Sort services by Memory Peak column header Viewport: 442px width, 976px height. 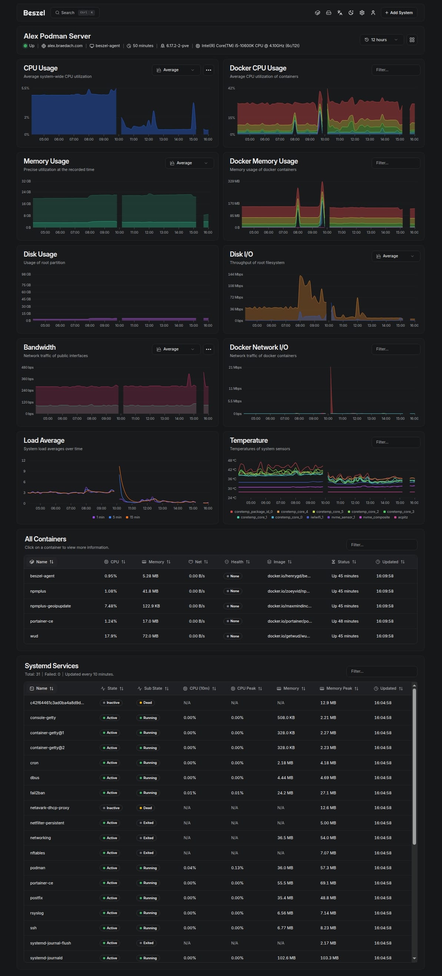point(339,688)
